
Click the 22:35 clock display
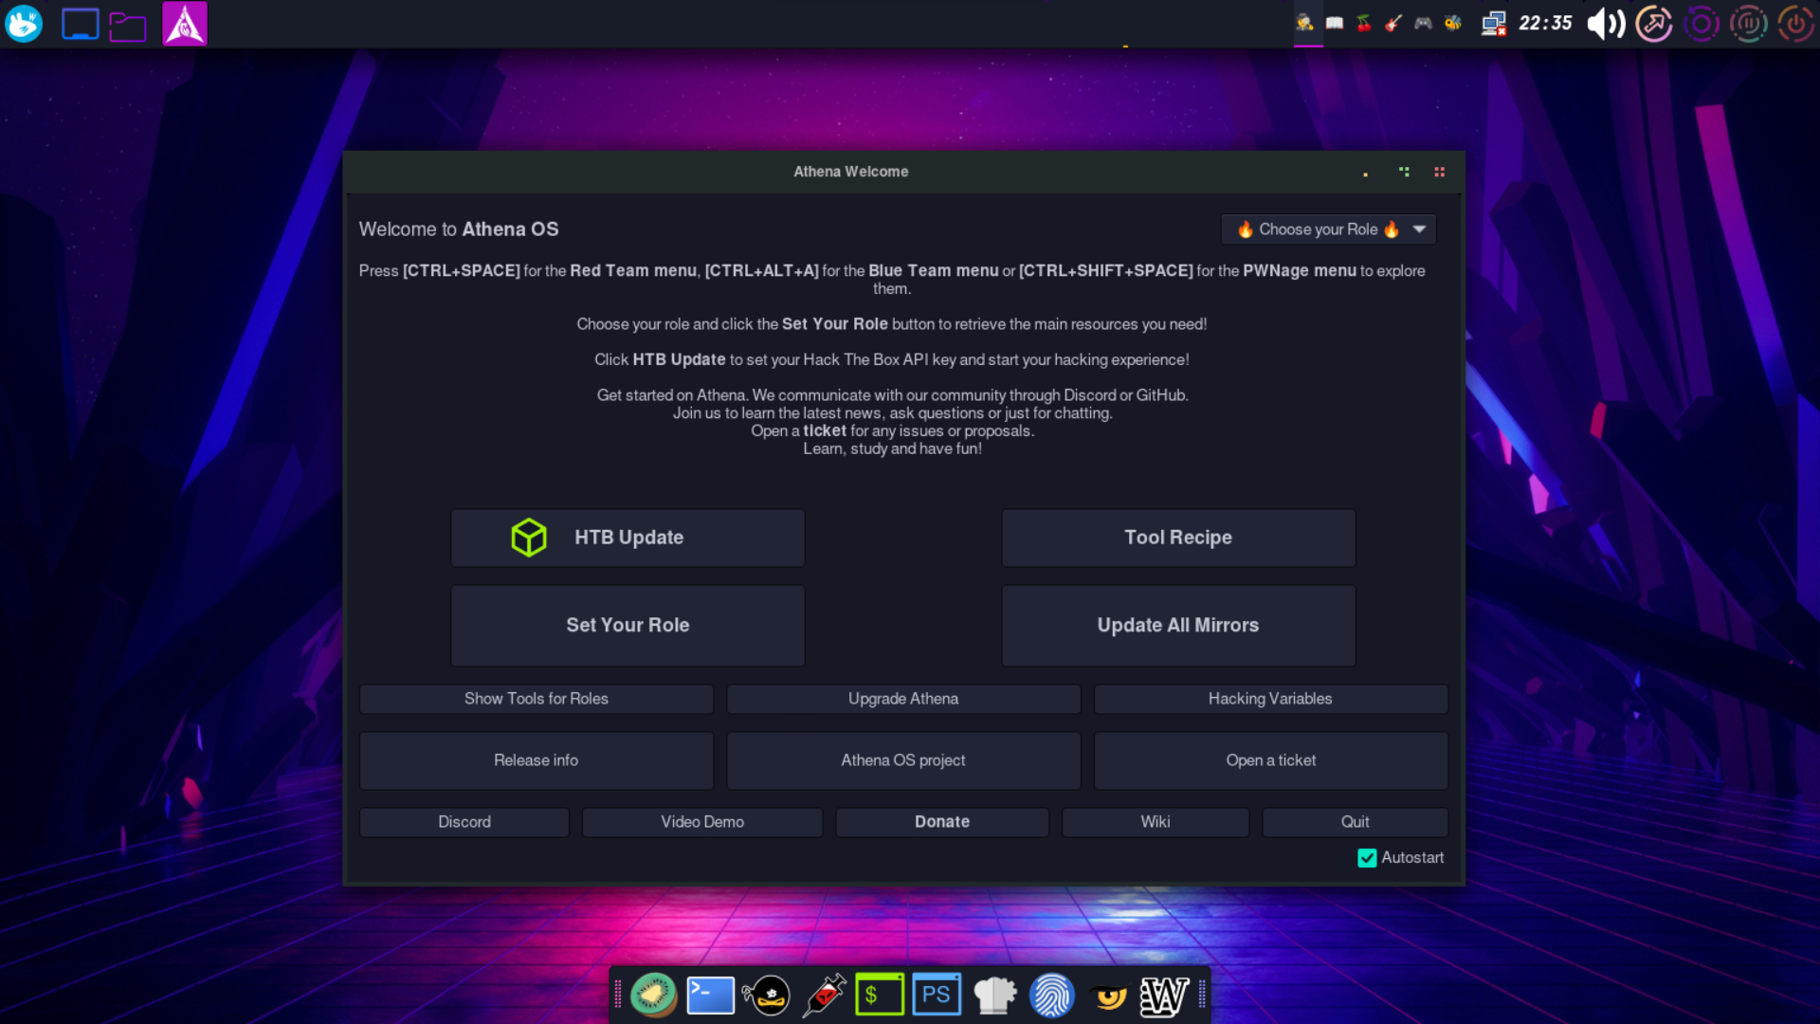point(1545,23)
